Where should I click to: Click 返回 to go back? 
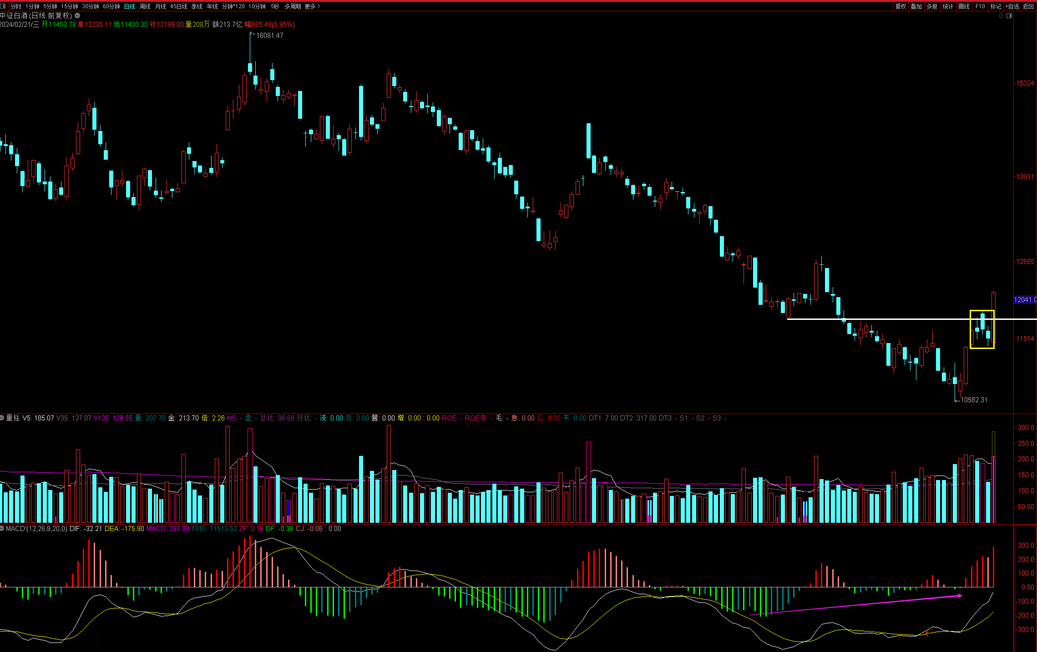tap(1028, 6)
